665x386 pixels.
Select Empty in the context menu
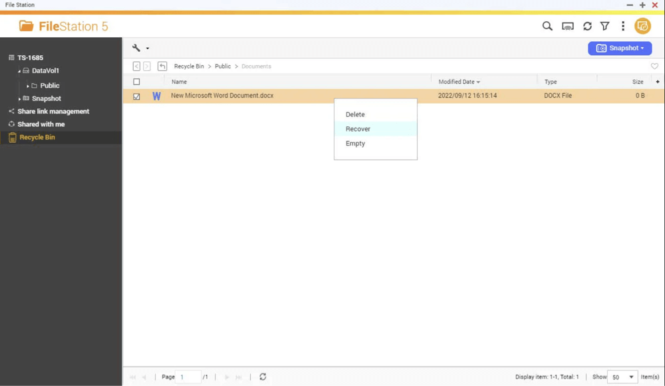pos(354,144)
